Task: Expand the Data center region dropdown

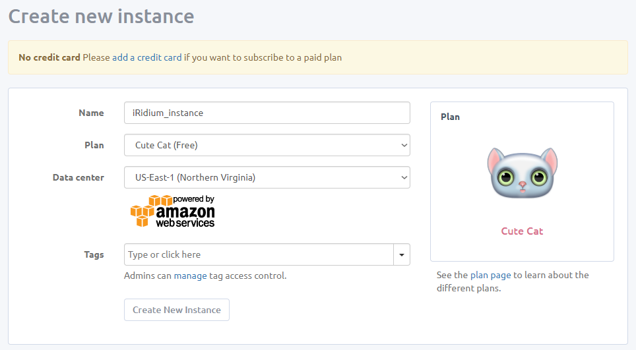Action: coord(267,177)
